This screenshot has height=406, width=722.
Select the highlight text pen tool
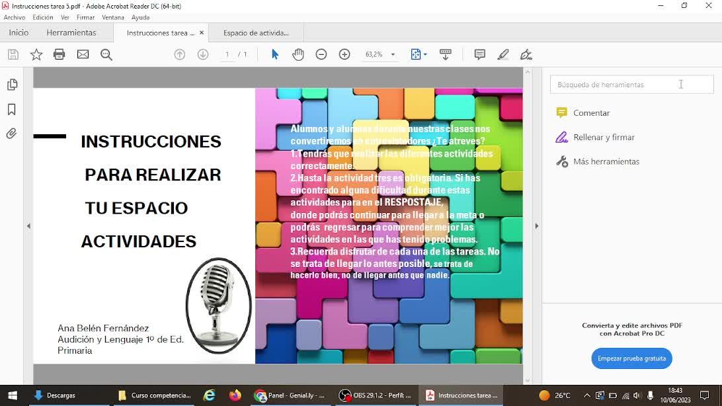click(x=503, y=55)
